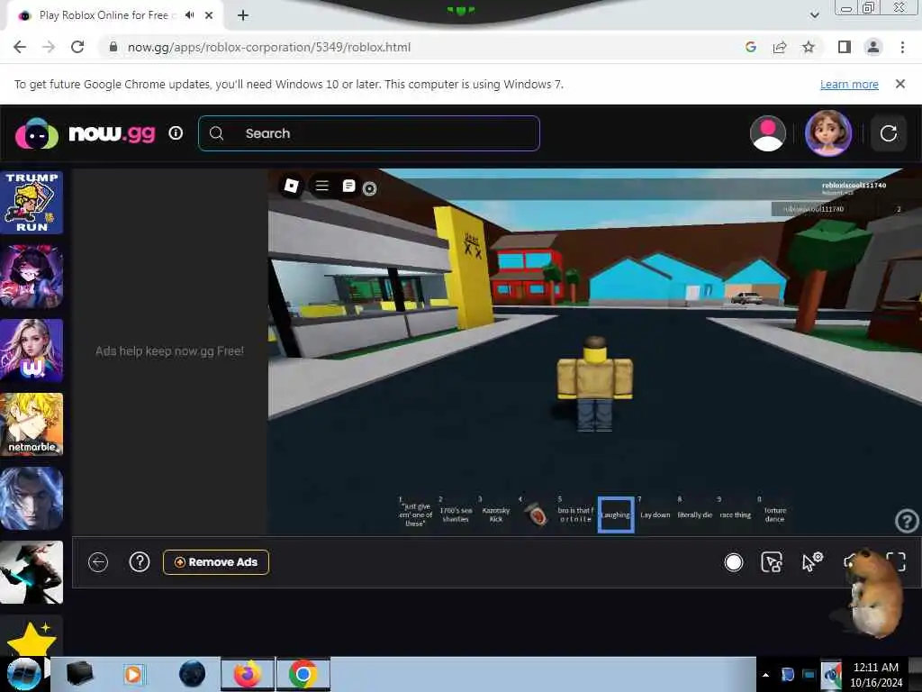Open media player taskbar icon
Screen dimensions: 922x692
(x=133, y=674)
